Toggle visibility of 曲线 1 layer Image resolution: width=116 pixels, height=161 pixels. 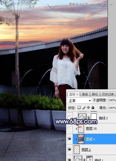[69, 160]
